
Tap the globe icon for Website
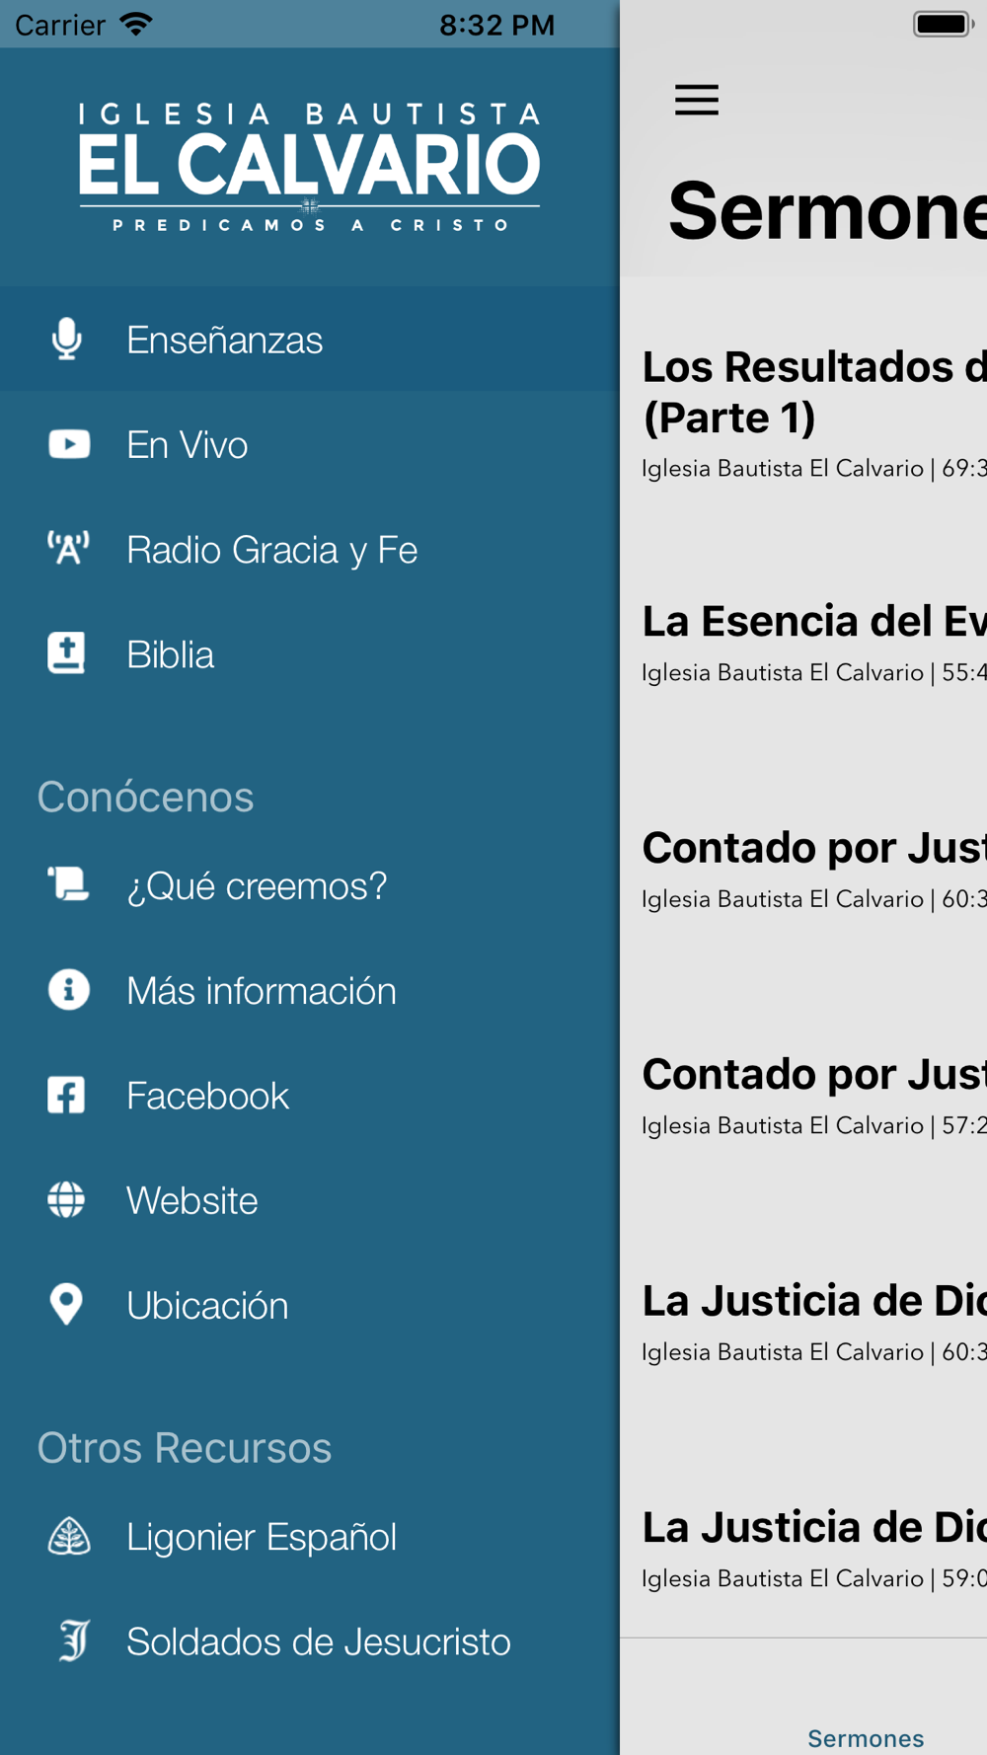pyautogui.click(x=66, y=1199)
